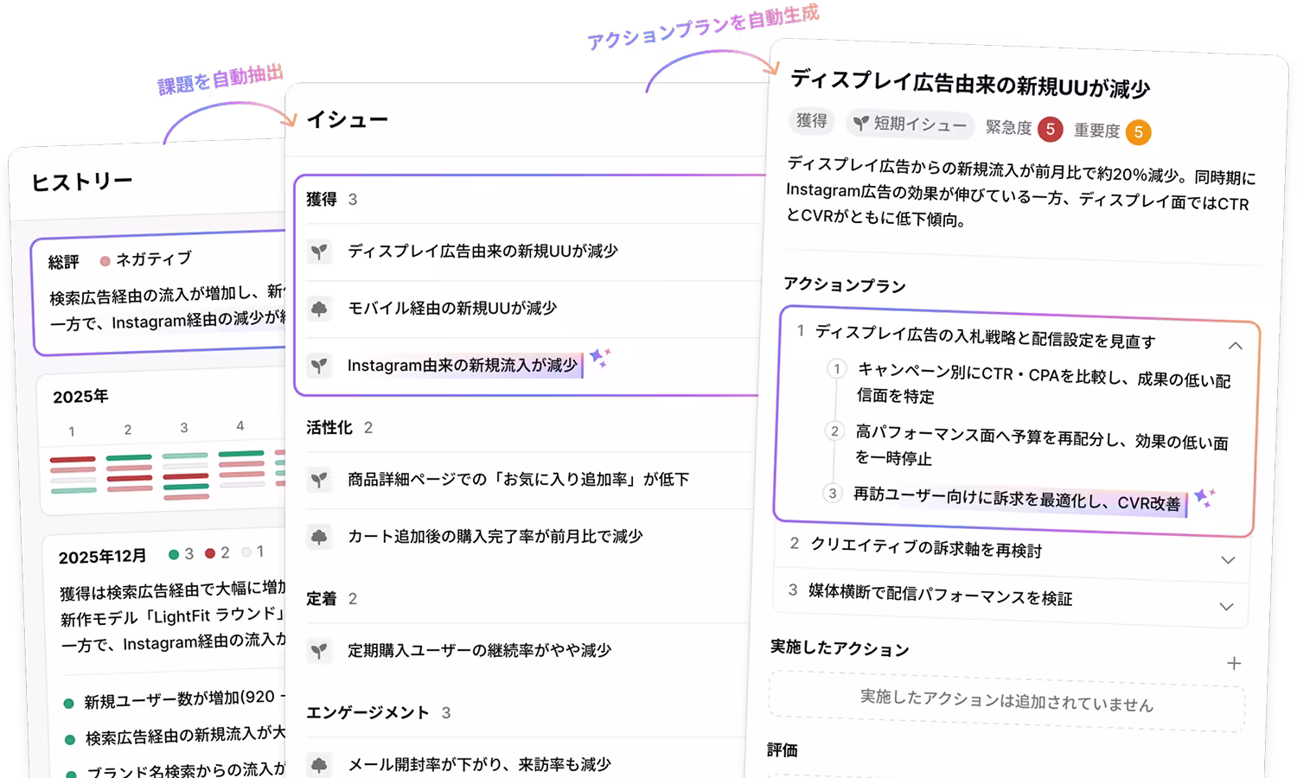The image size is (1297, 778).
Task: Click tree icon beside モバイル経由の新規UUが減少
Action: click(x=319, y=309)
